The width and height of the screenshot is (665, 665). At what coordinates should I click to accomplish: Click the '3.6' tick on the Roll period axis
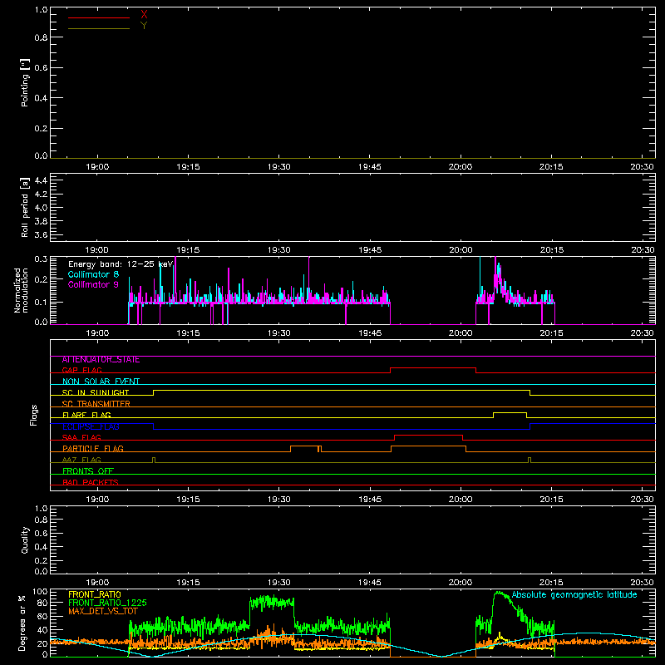point(41,234)
